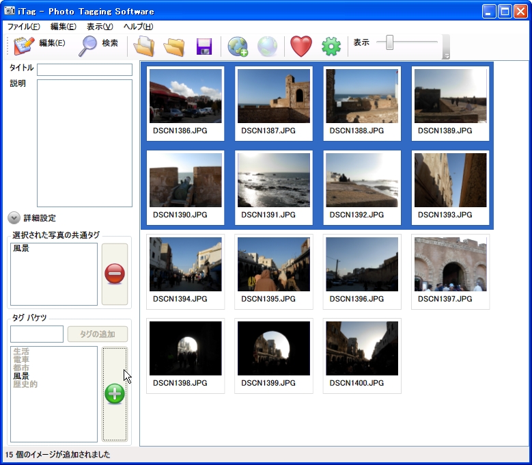Select thumbnail DSCN1389.JPG
The height and width of the screenshot is (465, 532).
(x=450, y=103)
